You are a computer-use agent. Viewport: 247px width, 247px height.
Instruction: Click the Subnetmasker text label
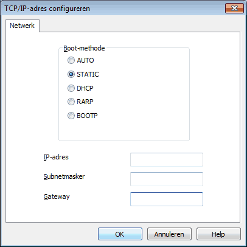pos(64,176)
